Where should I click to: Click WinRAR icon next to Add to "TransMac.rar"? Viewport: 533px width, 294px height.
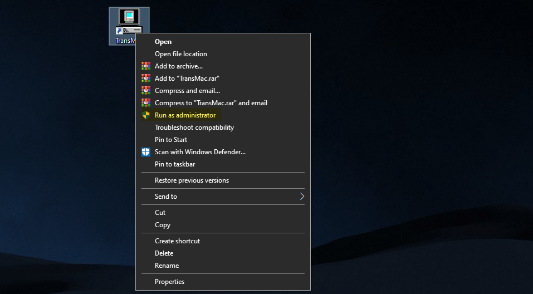[x=146, y=78]
